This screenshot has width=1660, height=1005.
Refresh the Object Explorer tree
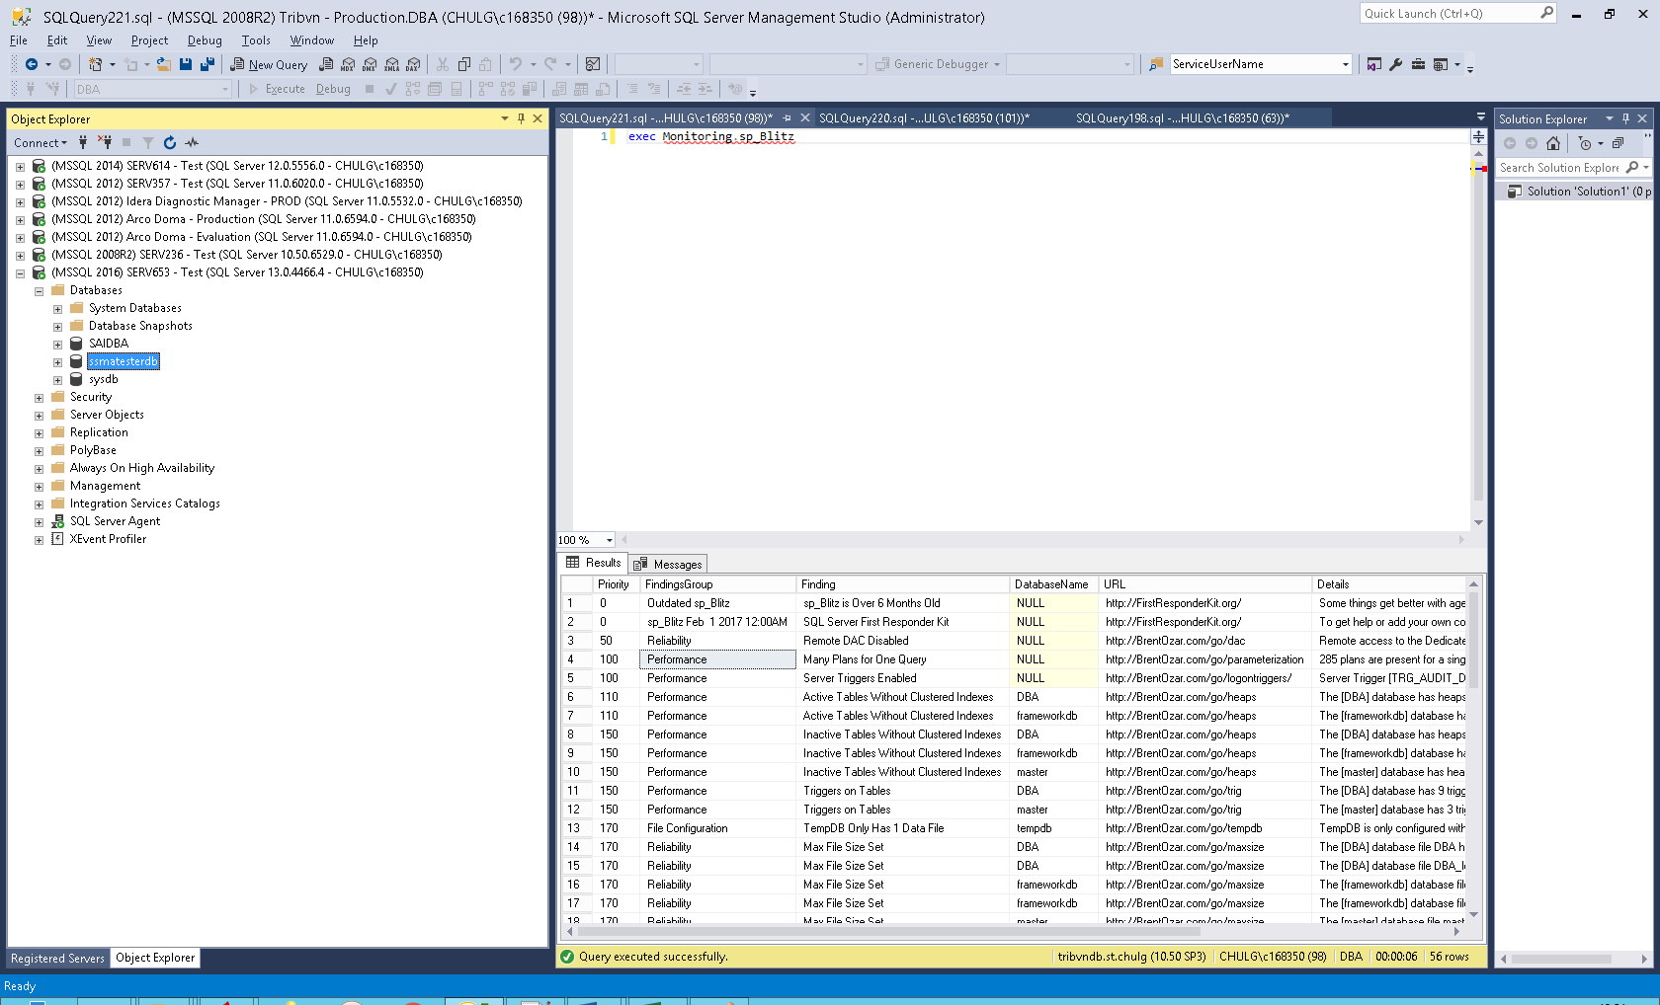tap(170, 142)
